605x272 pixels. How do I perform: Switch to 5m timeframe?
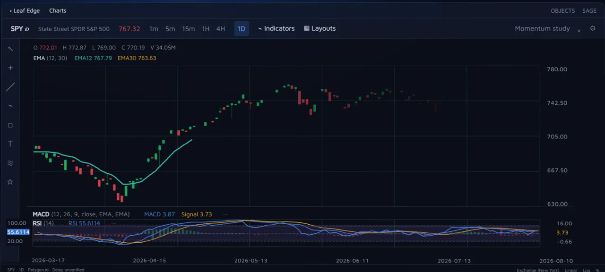pyautogui.click(x=170, y=29)
